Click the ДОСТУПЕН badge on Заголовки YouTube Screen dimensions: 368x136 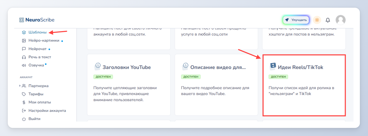tap(103, 77)
